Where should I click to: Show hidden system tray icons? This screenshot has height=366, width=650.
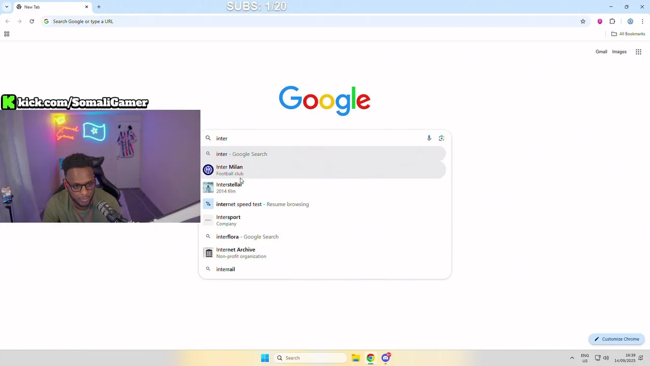(x=572, y=358)
